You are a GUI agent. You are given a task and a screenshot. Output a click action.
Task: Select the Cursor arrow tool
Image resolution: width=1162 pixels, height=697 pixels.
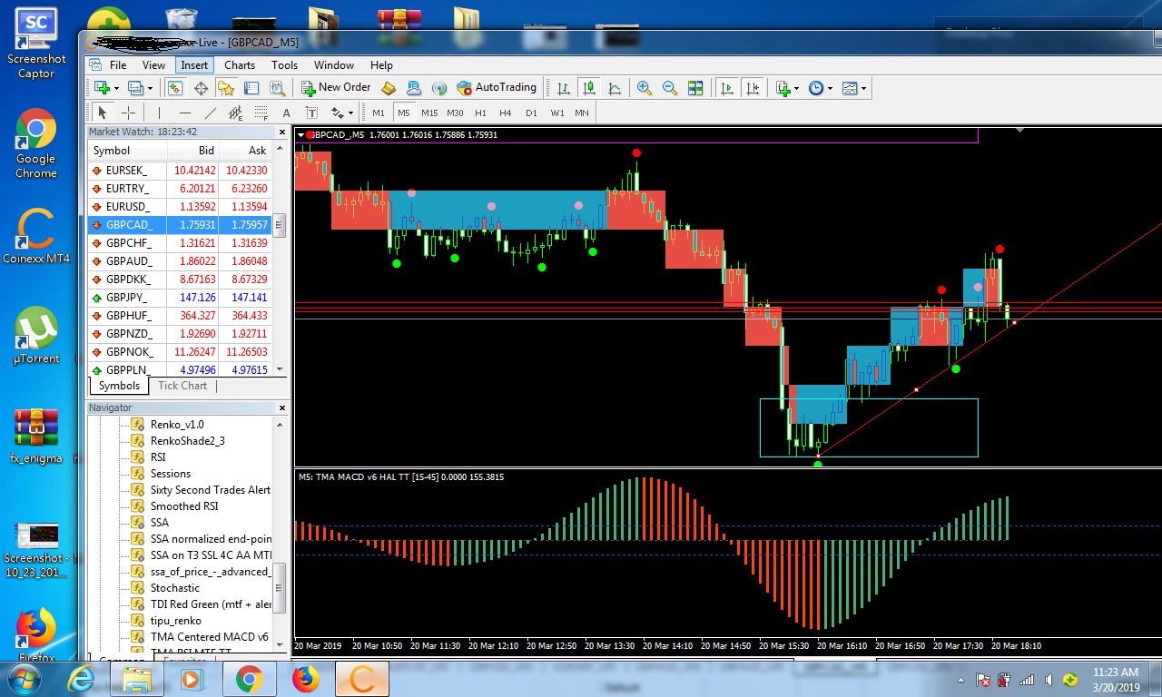(103, 113)
